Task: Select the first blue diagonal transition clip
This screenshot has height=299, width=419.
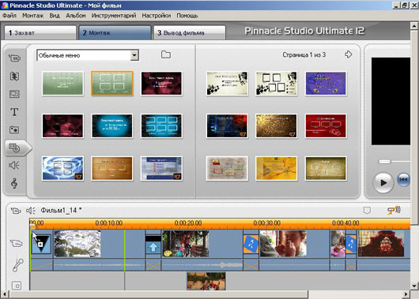Action: click(251, 244)
